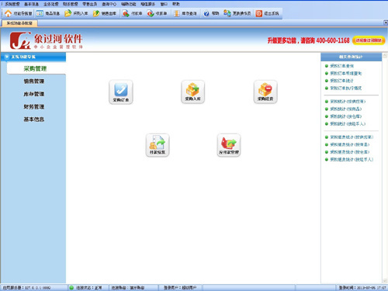
Task: Open the 财务管理 menu in menu bar
Action: tap(71, 4)
